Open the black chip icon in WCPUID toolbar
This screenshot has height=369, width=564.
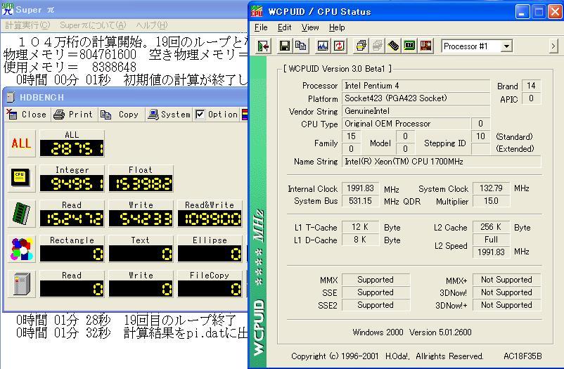click(393, 46)
